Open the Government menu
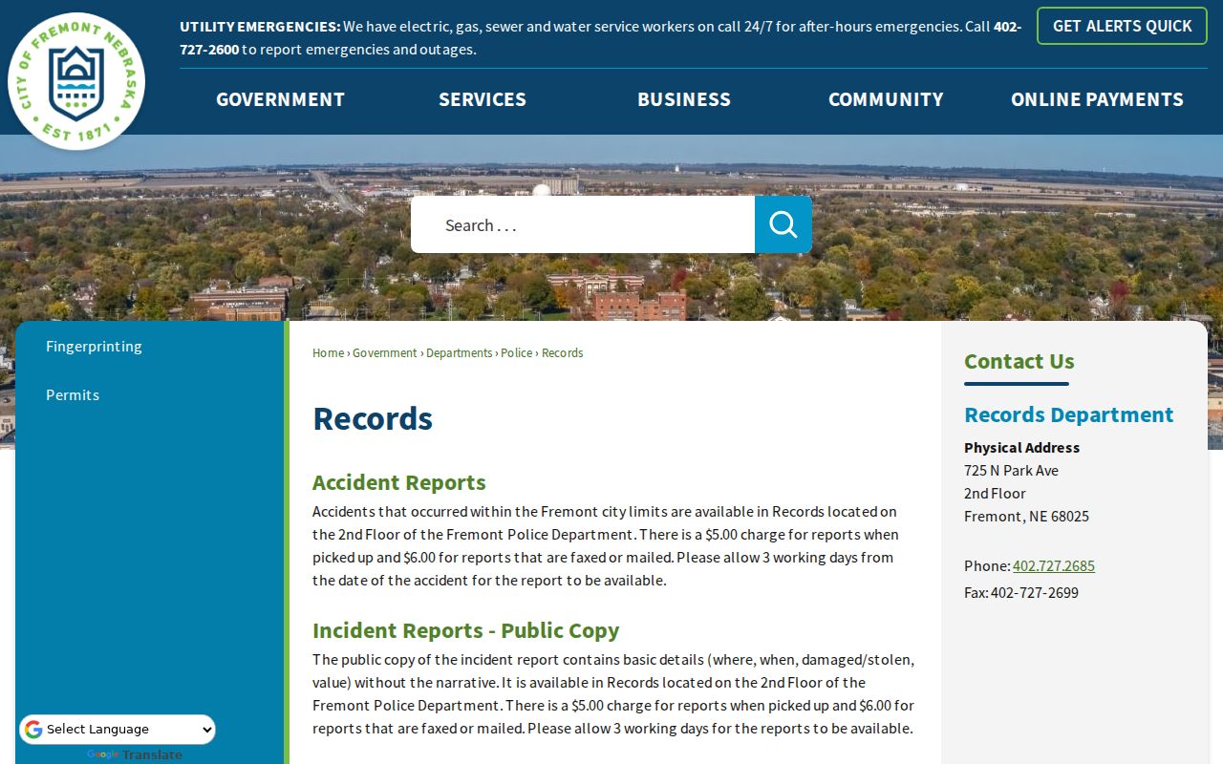The height and width of the screenshot is (764, 1223). coord(280,99)
